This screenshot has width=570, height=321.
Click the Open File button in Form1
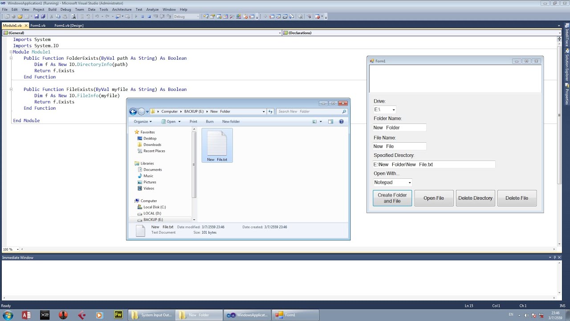[434, 198]
